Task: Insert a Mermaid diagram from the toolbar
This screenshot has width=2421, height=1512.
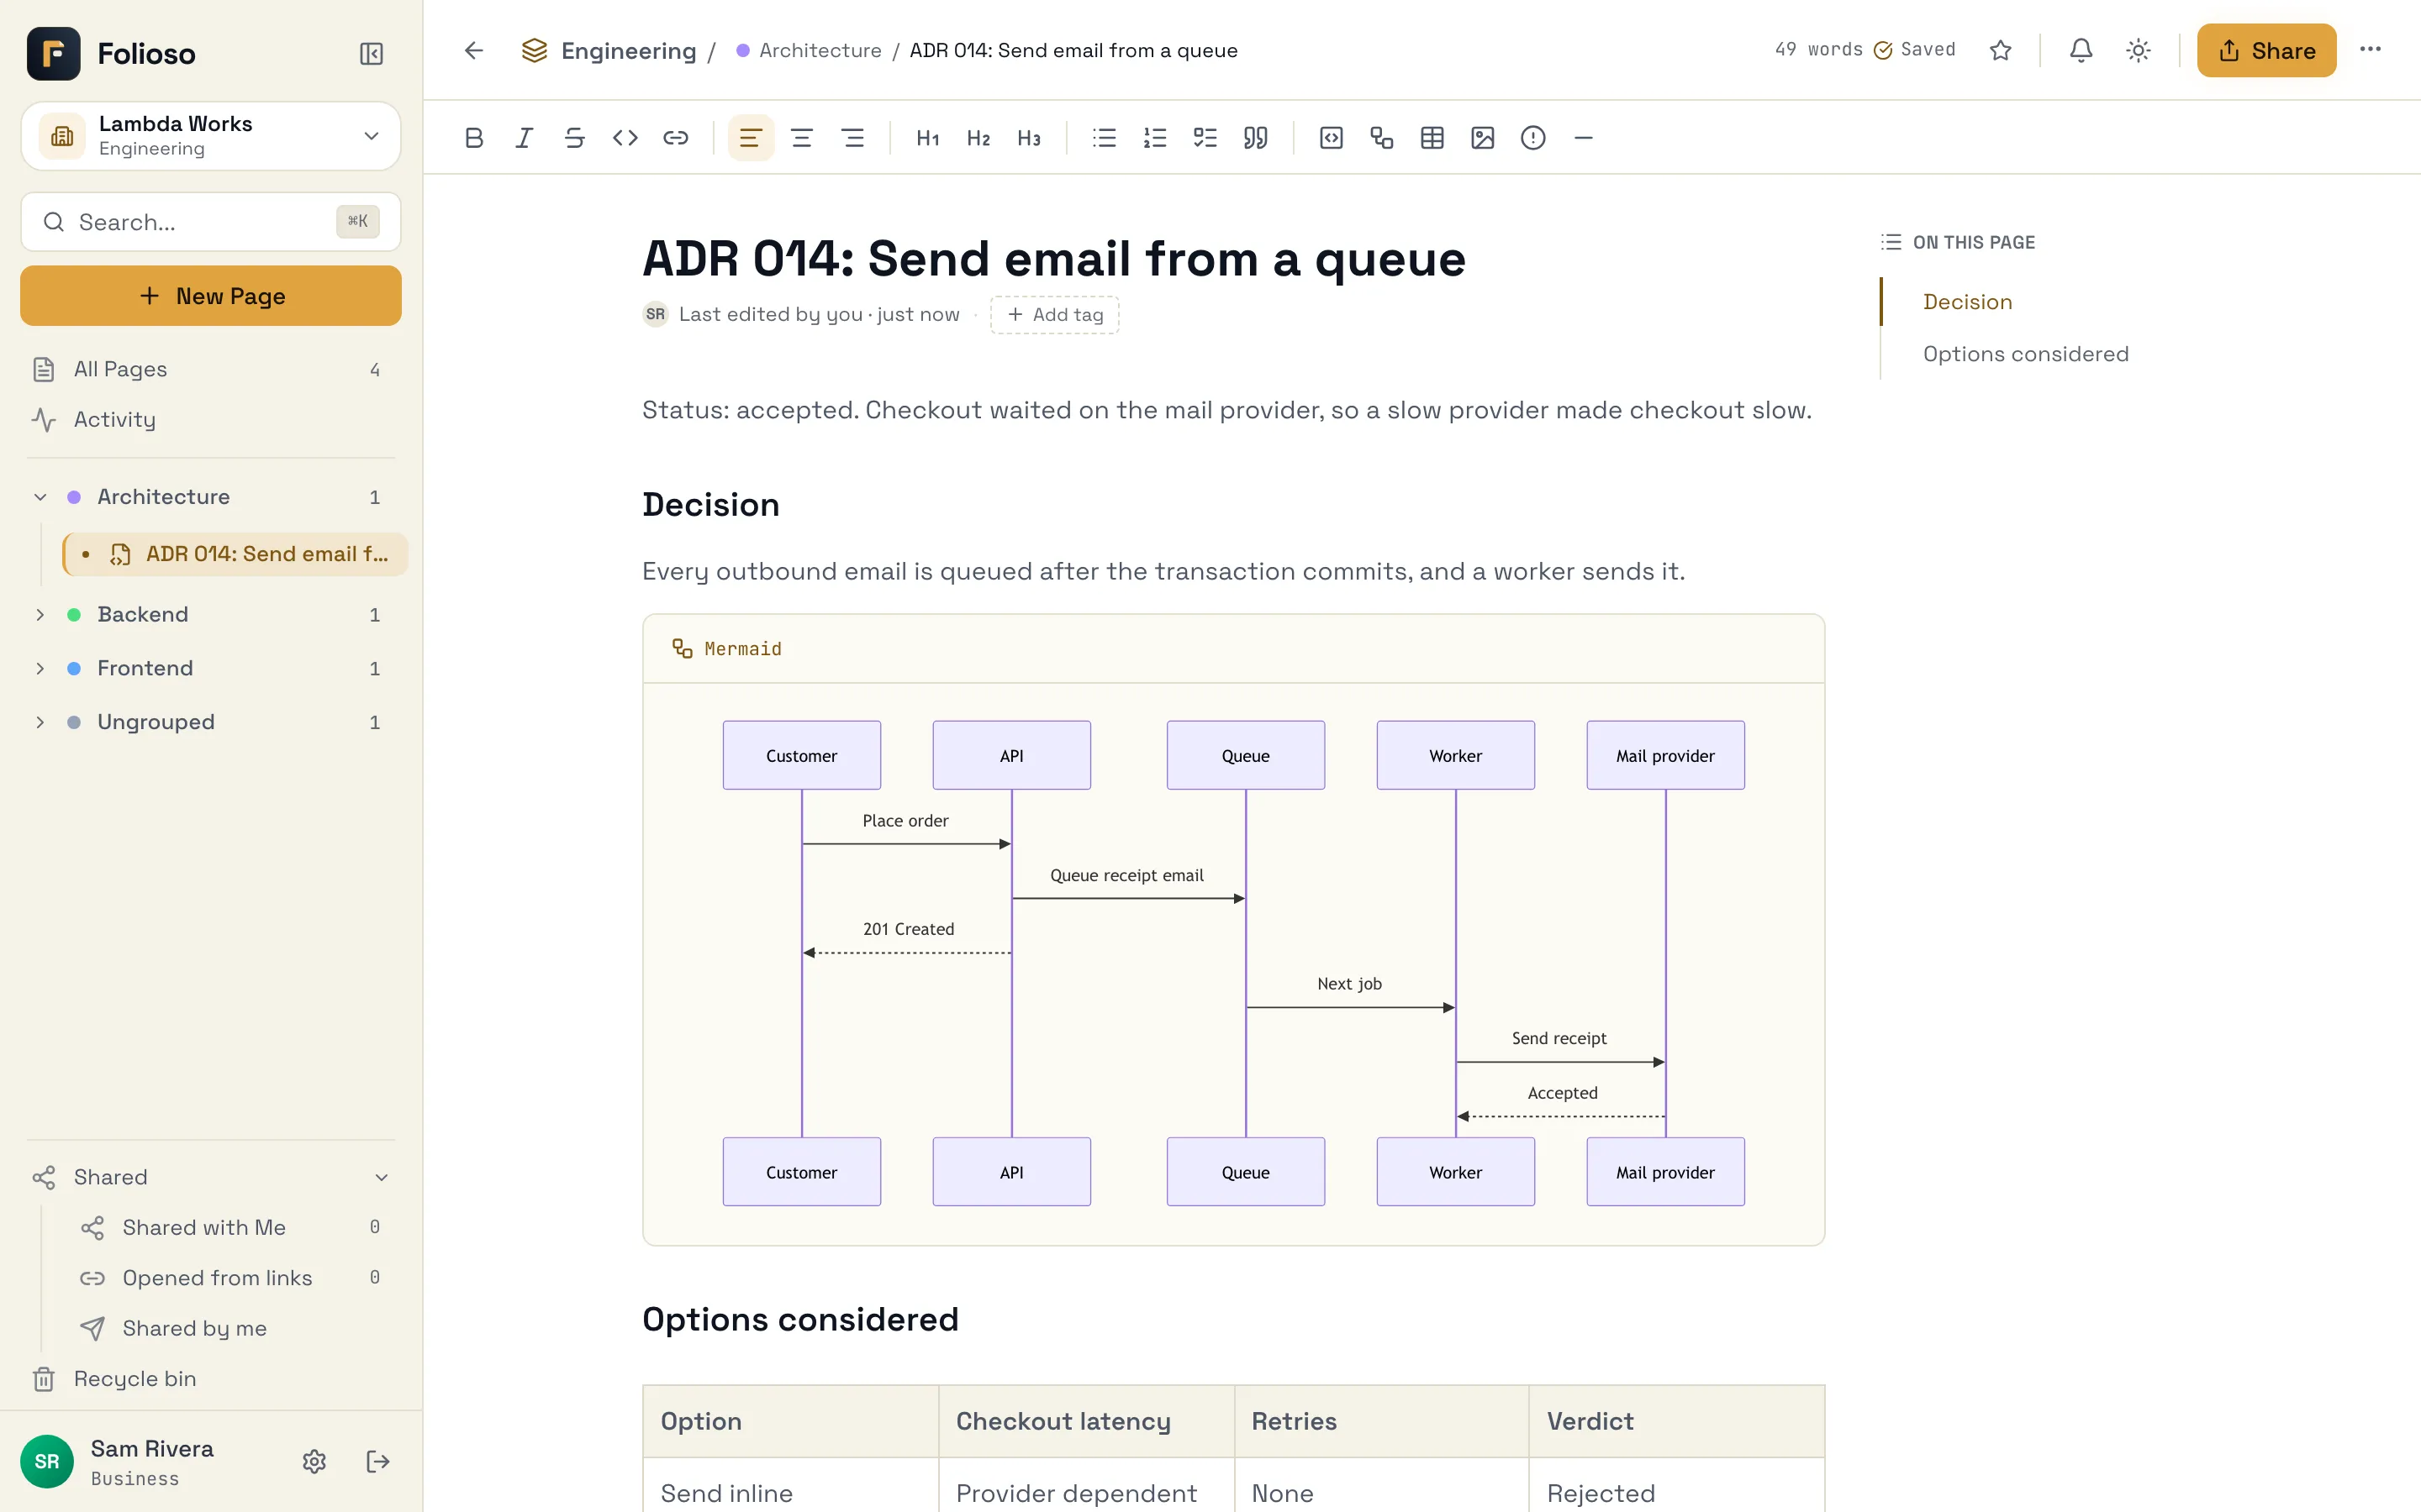Action: click(1382, 138)
